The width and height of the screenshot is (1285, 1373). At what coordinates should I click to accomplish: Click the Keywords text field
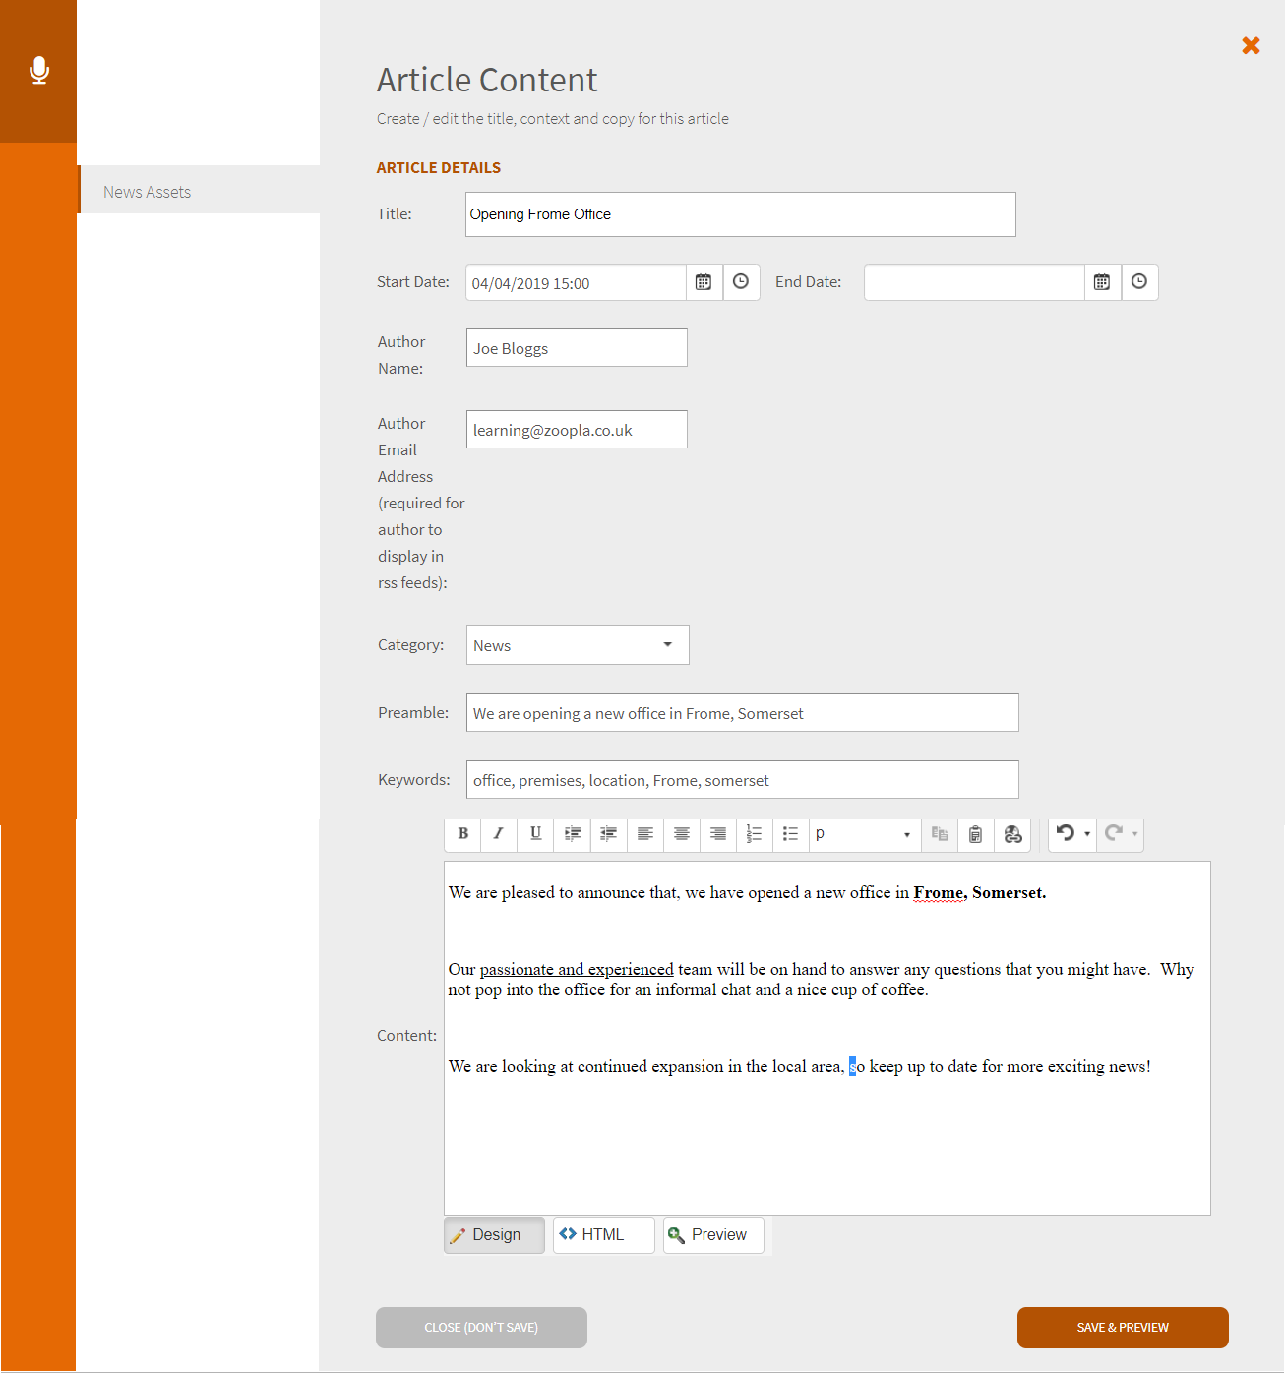[x=743, y=780]
